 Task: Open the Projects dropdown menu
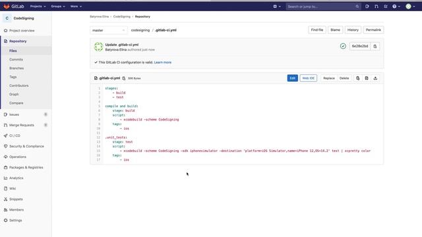[38, 6]
